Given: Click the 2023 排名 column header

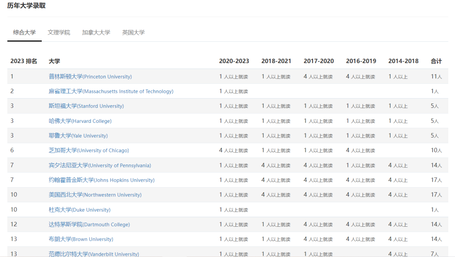Looking at the screenshot, I should coord(24,61).
